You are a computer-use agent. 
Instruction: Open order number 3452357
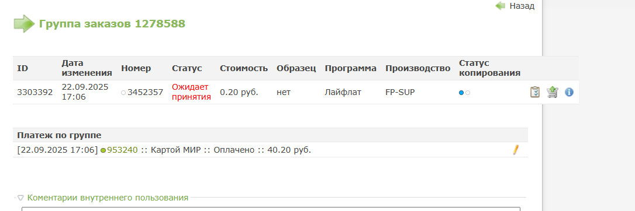pos(145,93)
